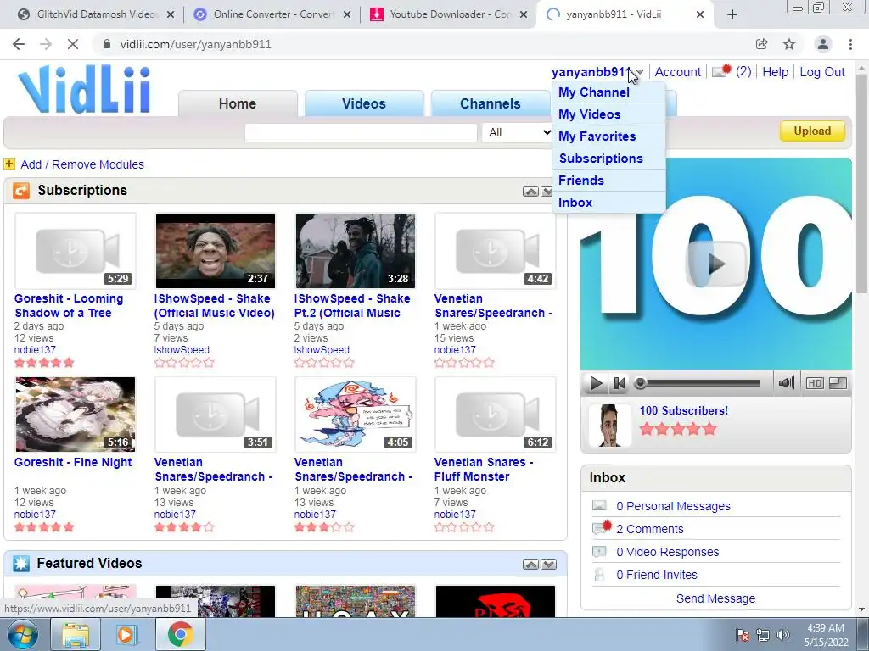Open 0 Personal Messages link

pyautogui.click(x=673, y=506)
